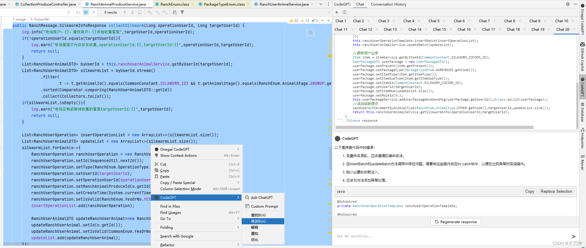Open CodeGPT settings gear icon
This screenshot has width=586, height=248.
coord(568,4)
